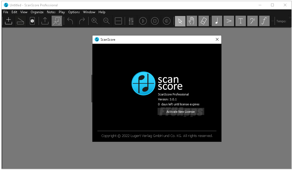Open the mixer sliders icon
292x170 pixels.
131,21
